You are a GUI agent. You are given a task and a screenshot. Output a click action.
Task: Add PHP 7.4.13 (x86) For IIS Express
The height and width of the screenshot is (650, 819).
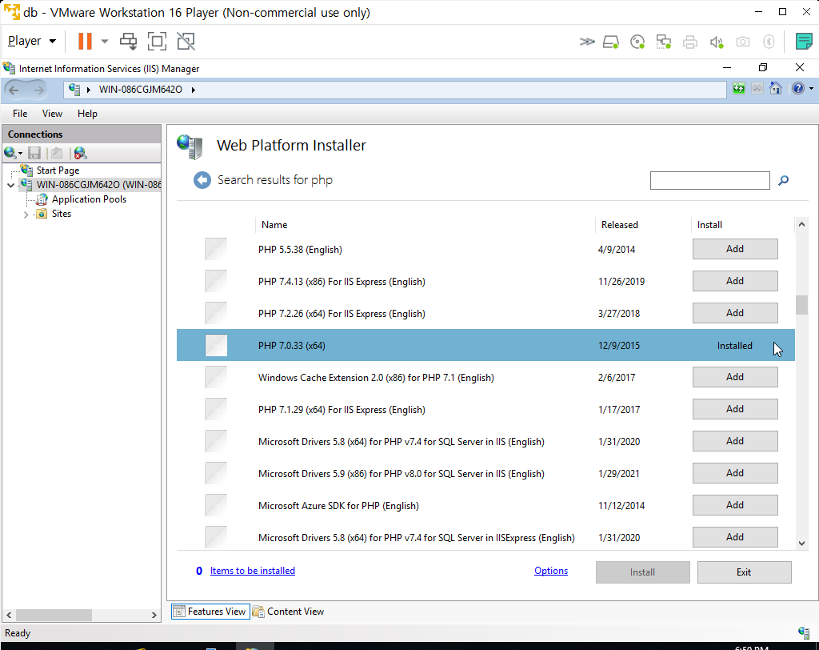pos(735,281)
